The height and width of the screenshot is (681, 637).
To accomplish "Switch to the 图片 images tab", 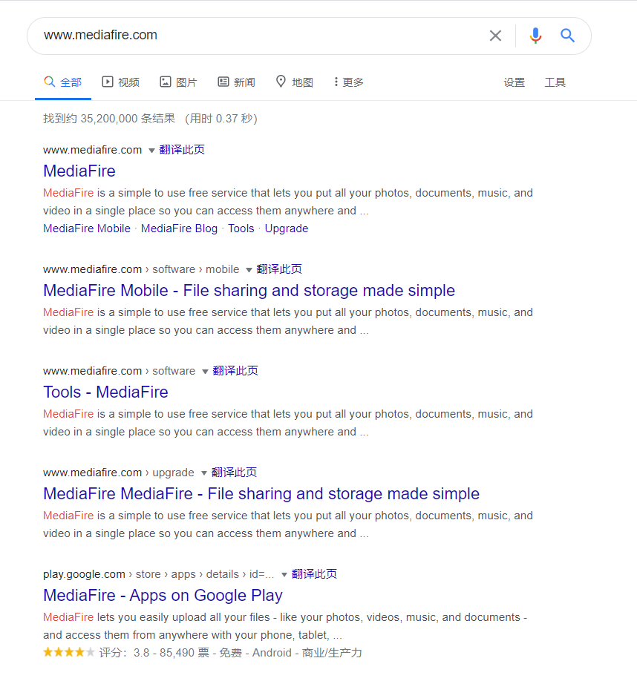I will pyautogui.click(x=178, y=82).
